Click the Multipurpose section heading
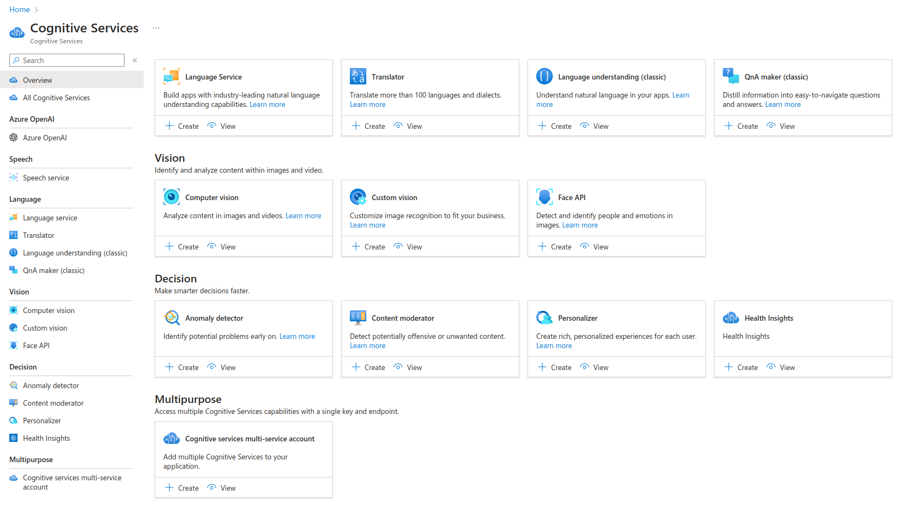 [x=188, y=399]
